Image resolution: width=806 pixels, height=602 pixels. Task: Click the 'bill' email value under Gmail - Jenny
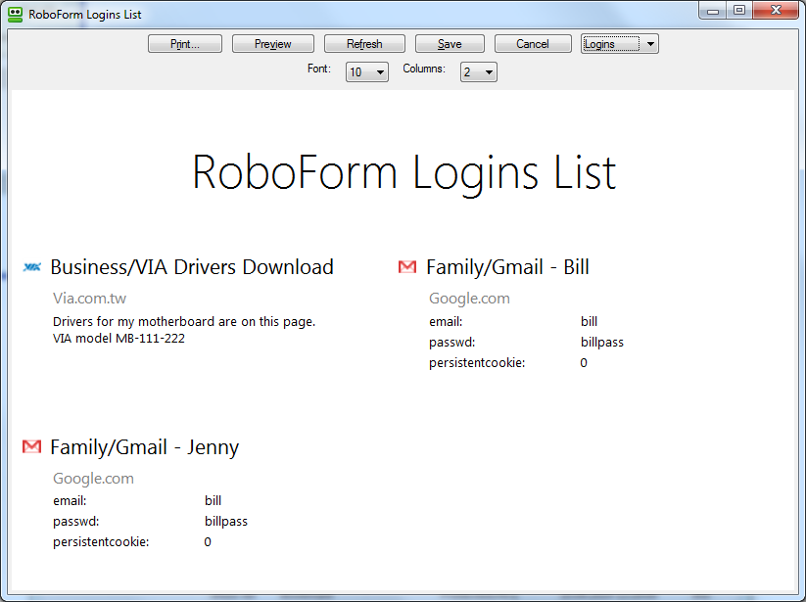[213, 501]
